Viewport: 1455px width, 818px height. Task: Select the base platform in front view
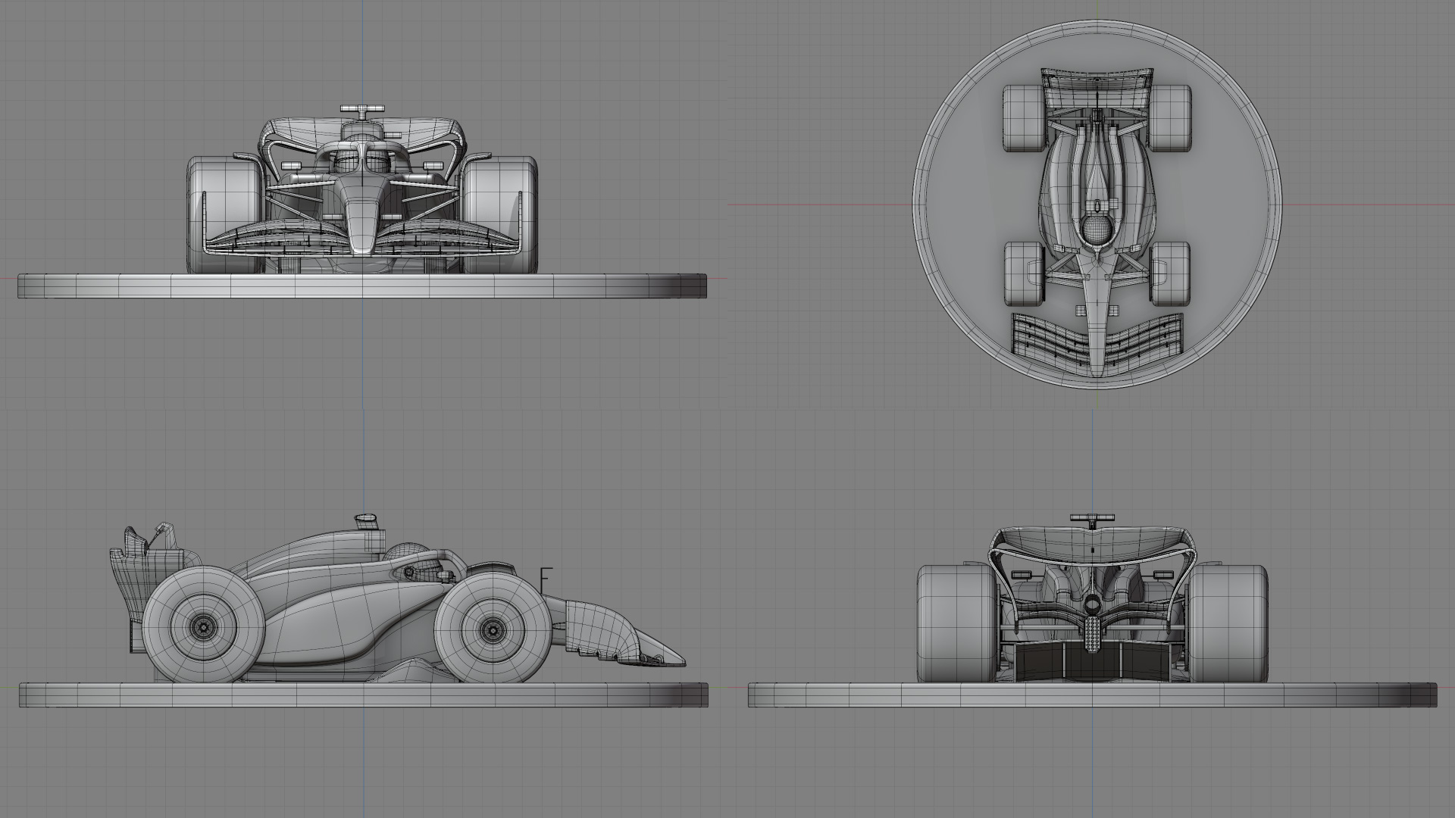(x=362, y=286)
